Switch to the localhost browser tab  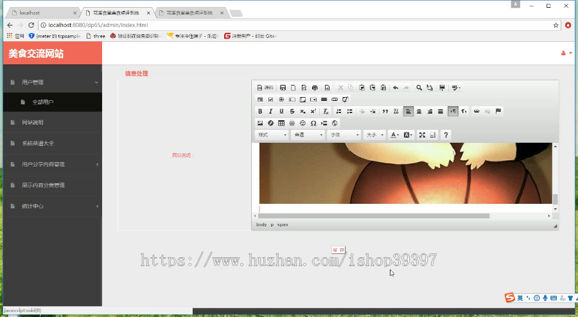[44, 13]
